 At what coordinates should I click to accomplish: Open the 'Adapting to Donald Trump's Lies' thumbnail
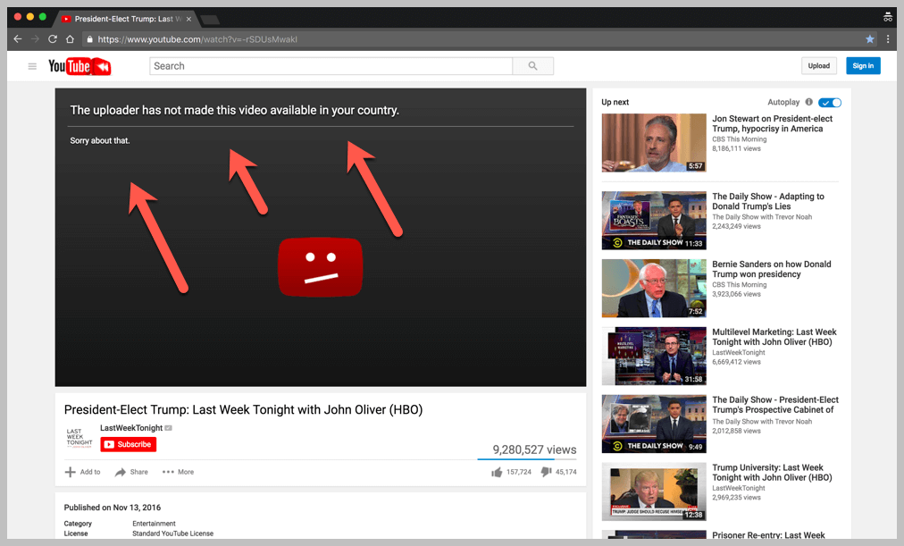pyautogui.click(x=654, y=221)
